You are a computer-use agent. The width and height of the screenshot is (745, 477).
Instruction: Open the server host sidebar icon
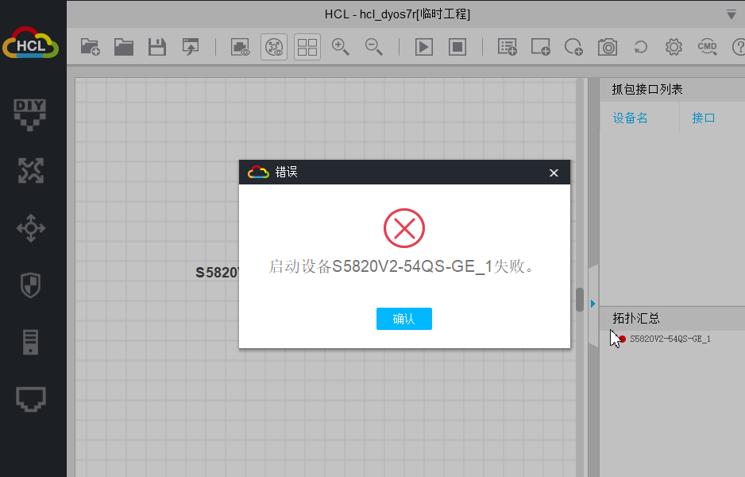(x=30, y=342)
